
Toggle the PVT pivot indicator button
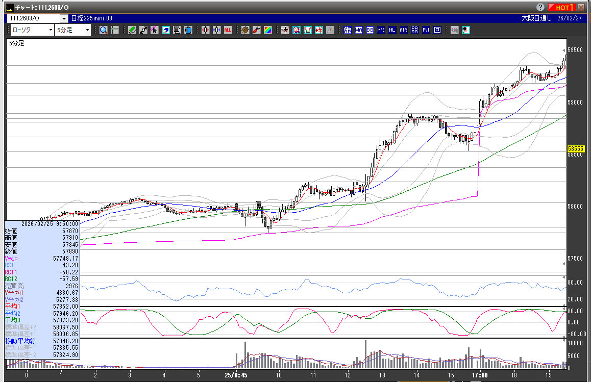click(x=426, y=30)
